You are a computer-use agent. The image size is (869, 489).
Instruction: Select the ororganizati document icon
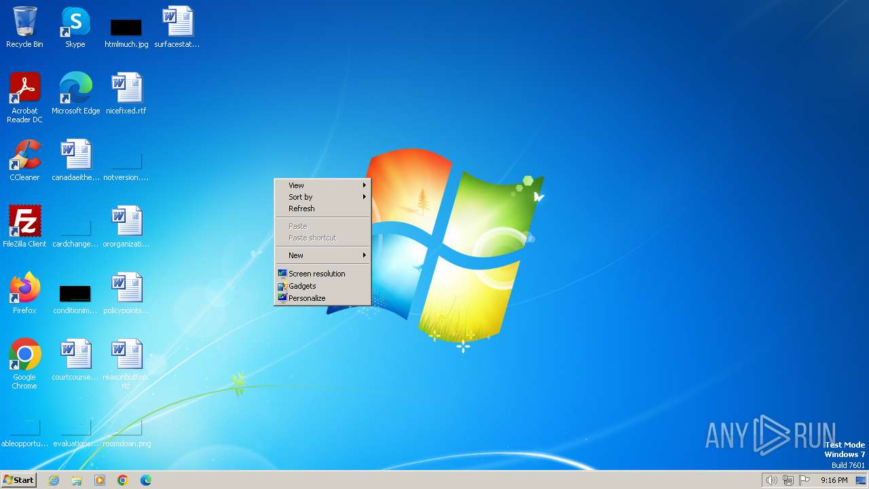pos(126,227)
